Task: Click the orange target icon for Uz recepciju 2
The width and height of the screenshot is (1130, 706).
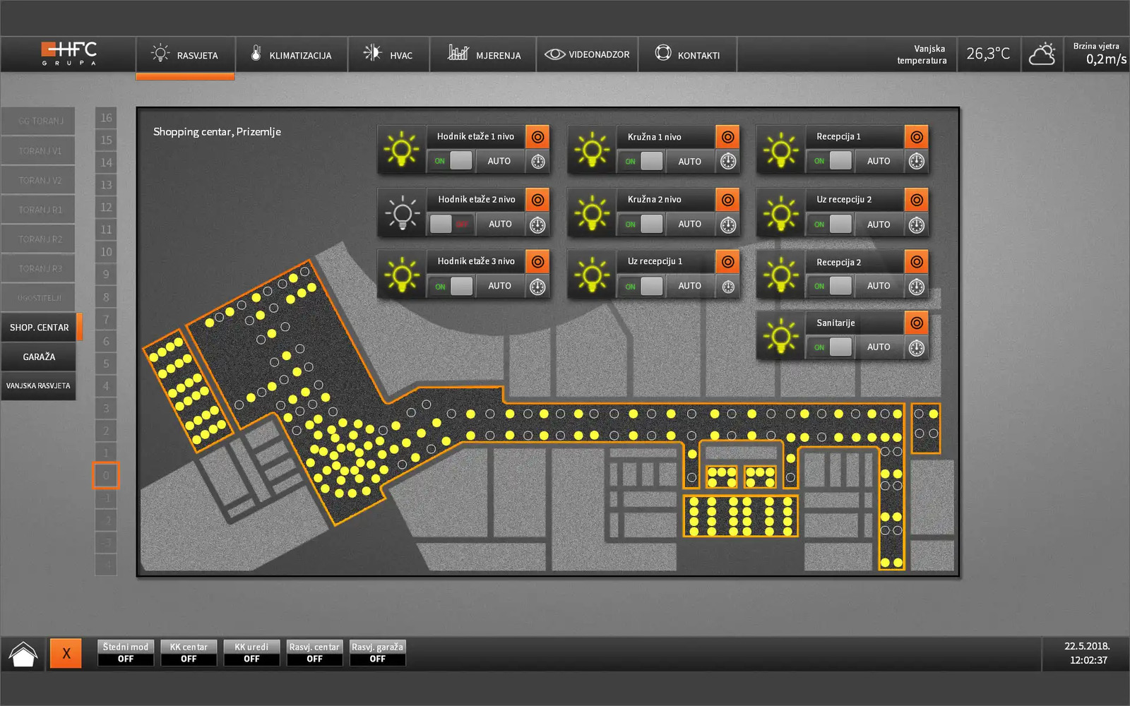Action: pyautogui.click(x=916, y=200)
